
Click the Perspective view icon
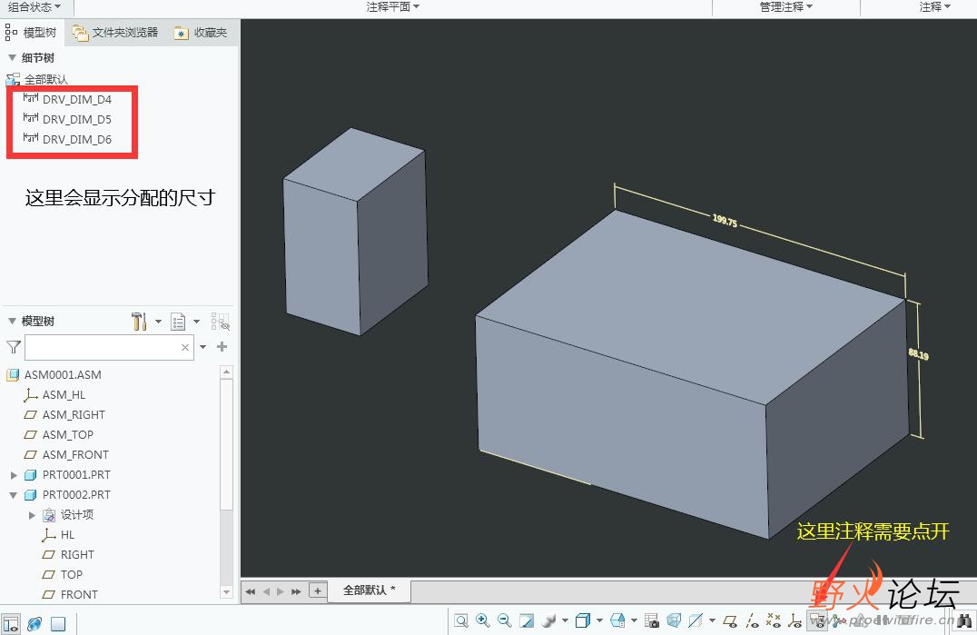pos(674,620)
